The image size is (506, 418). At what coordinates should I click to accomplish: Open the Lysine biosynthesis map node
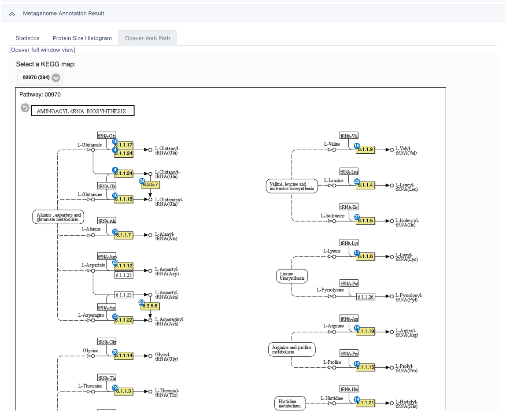pyautogui.click(x=292, y=276)
